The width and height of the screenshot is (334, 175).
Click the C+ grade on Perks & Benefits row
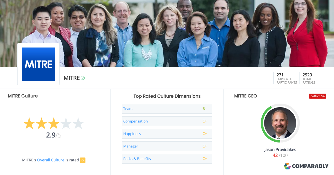[205, 159]
